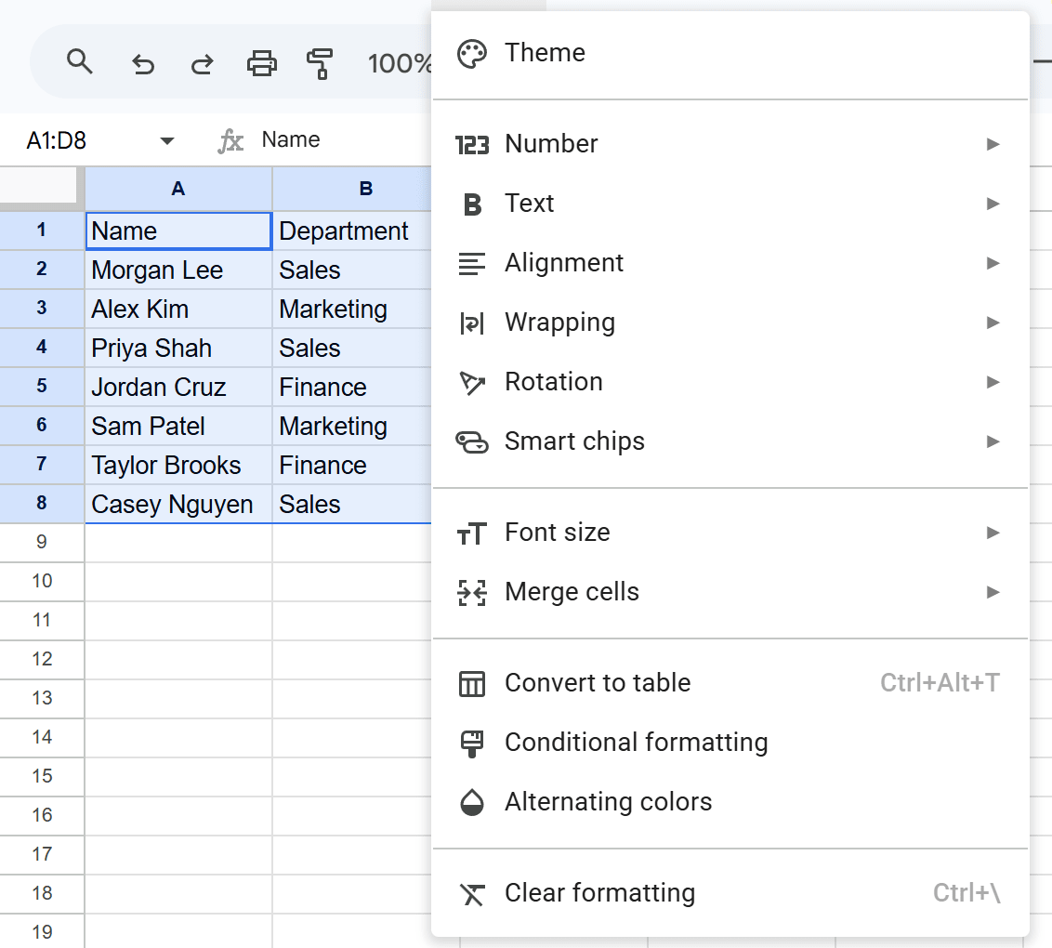The width and height of the screenshot is (1052, 948).
Task: Select row 9 header
Action: pyautogui.click(x=42, y=542)
